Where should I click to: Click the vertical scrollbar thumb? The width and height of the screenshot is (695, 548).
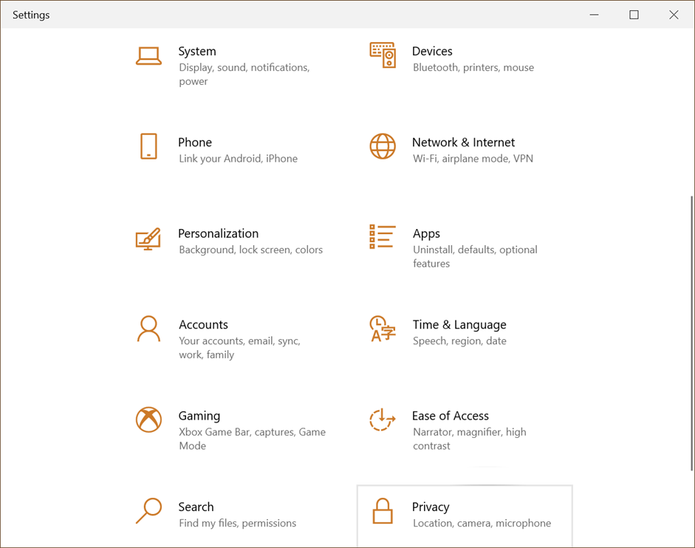692,333
